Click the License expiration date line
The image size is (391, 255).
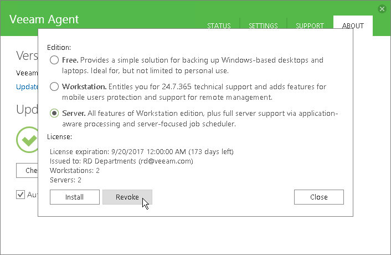pos(141,151)
